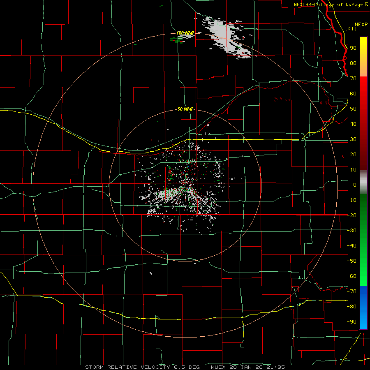Click the 20 tick value on colorbar
This screenshot has height=370, width=370.
pos(353,155)
